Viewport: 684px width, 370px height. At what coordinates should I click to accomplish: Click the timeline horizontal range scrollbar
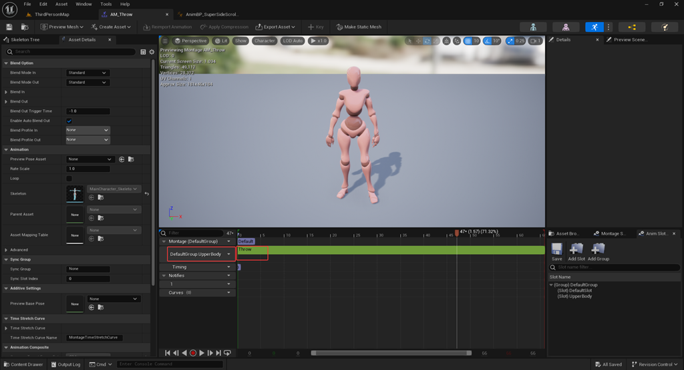[x=391, y=353]
